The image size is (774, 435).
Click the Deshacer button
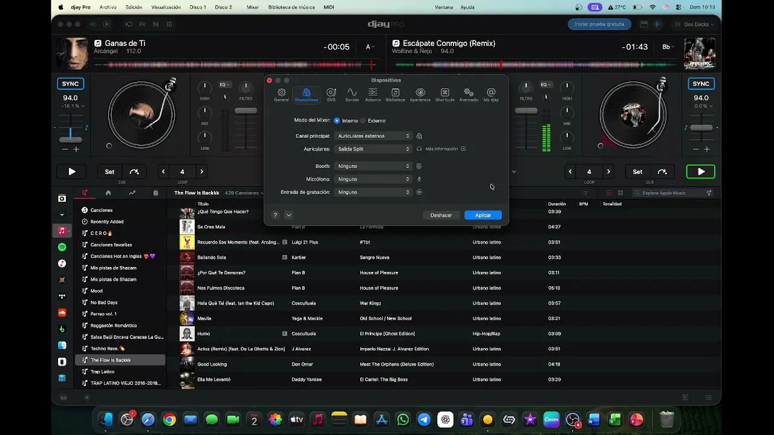click(x=441, y=215)
